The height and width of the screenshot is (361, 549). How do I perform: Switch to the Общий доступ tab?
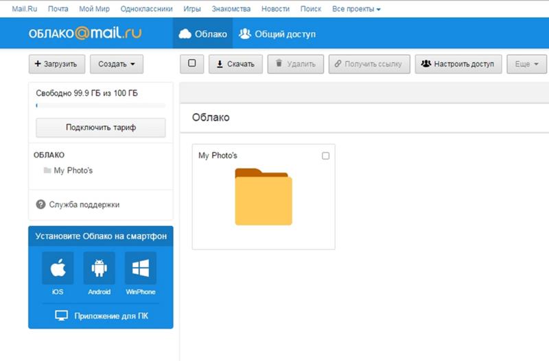pos(277,34)
